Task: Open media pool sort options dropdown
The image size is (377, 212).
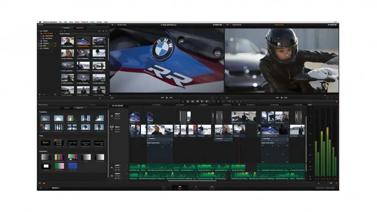Action: 106,31
